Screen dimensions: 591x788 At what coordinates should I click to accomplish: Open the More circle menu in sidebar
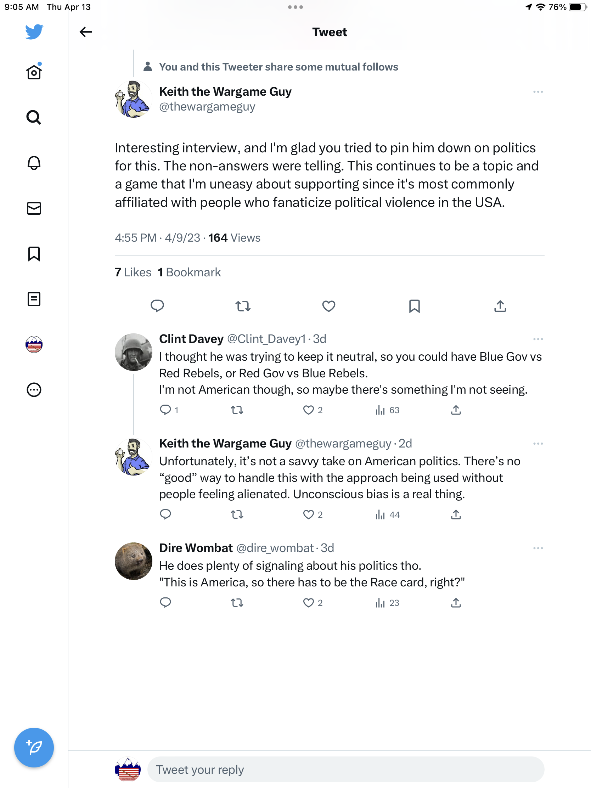pyautogui.click(x=34, y=390)
